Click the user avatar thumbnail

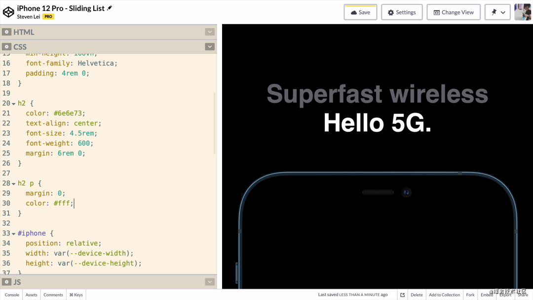pos(523,12)
